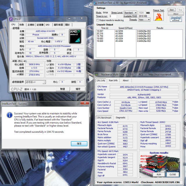
Task: Click the Freeze Test flame icon
Action: (158, 17)
